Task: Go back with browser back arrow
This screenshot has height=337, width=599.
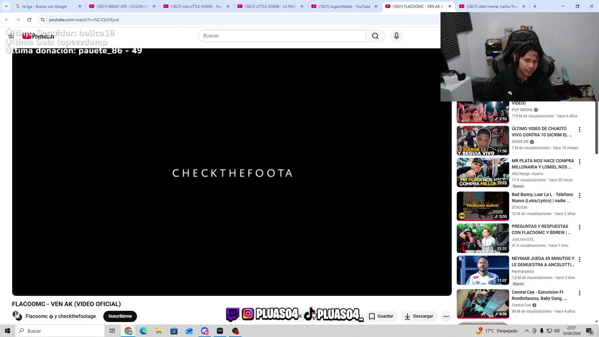Action: (x=7, y=20)
